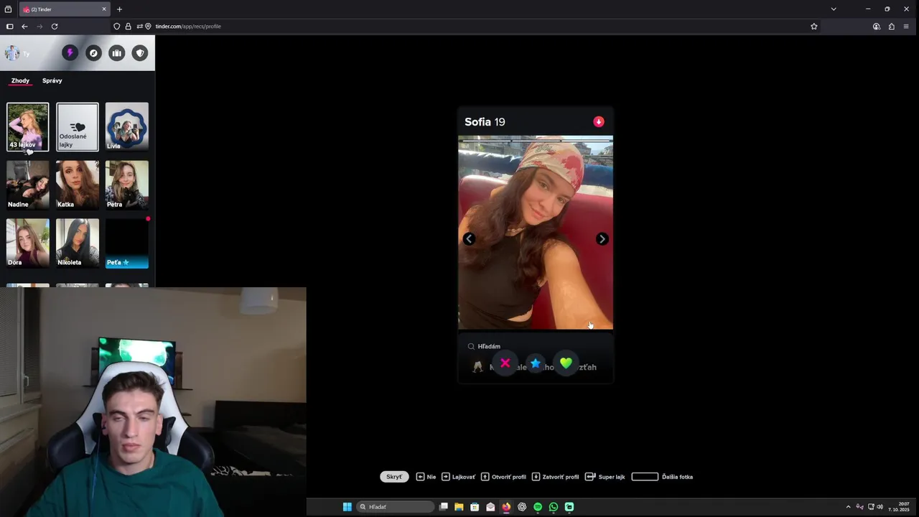
Task: Open the tracking protection shield icon
Action: pyautogui.click(x=117, y=27)
